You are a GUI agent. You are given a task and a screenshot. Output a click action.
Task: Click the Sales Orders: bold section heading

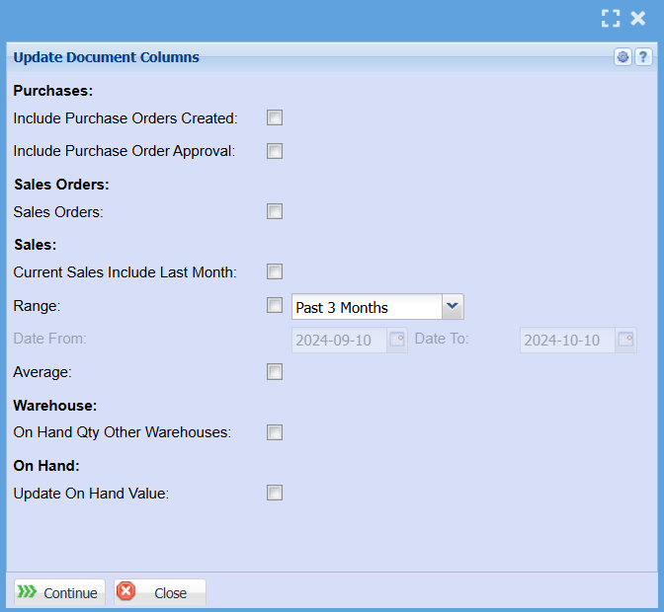(x=61, y=185)
